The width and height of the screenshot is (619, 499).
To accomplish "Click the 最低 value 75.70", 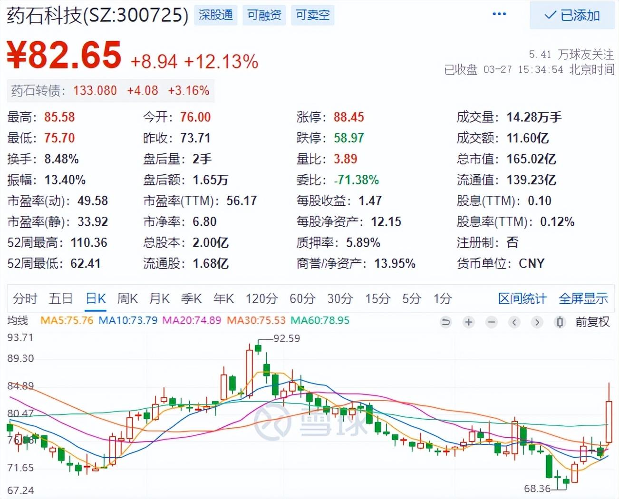I will pos(59,138).
